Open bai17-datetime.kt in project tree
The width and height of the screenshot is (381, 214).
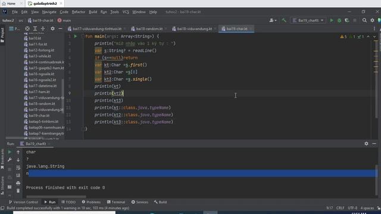[x=42, y=86]
